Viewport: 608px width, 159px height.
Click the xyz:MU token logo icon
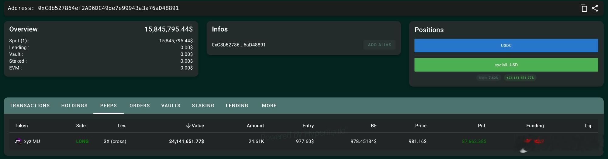[x=18, y=141]
